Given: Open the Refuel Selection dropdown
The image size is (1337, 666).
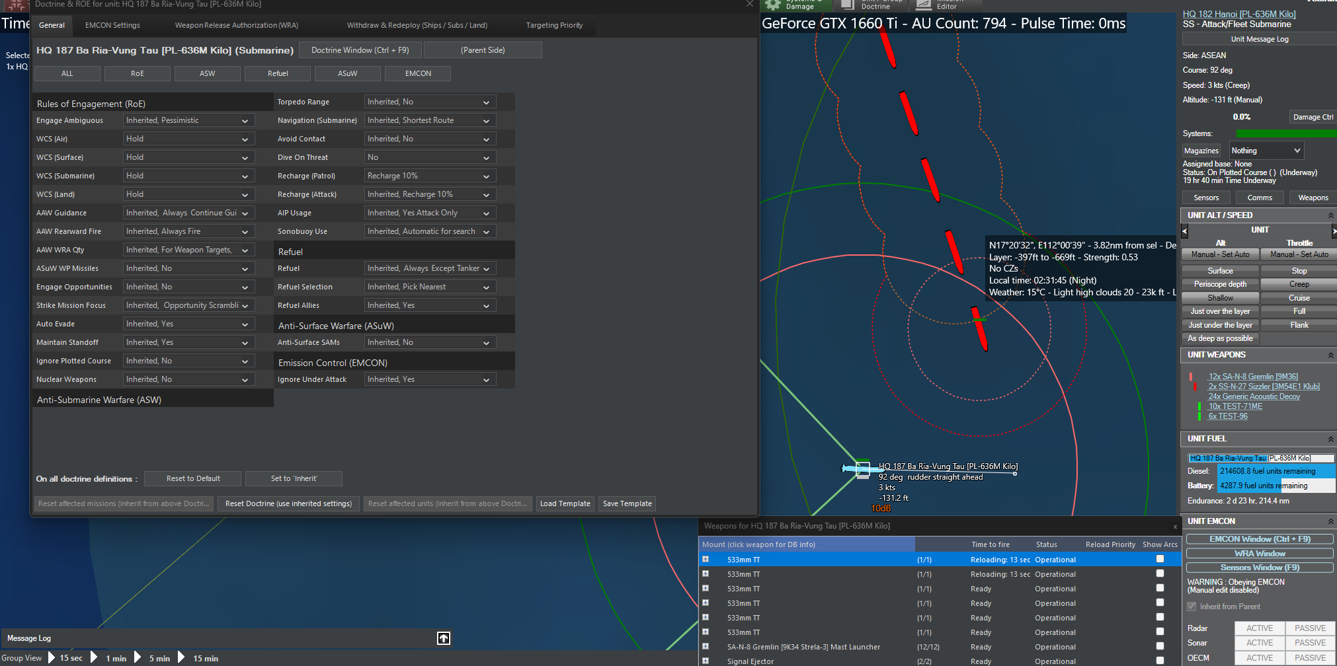Looking at the screenshot, I should (x=430, y=287).
